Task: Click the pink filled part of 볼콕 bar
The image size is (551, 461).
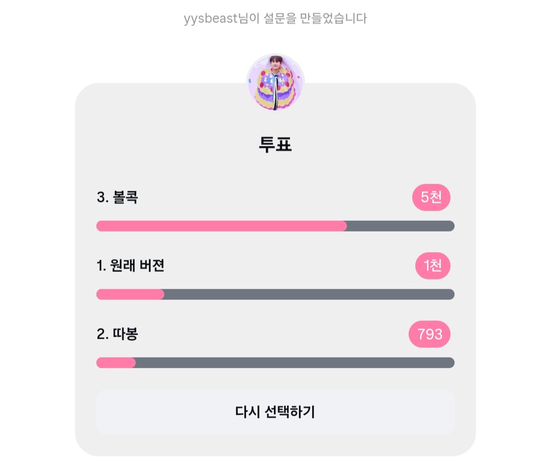Action: (x=221, y=226)
